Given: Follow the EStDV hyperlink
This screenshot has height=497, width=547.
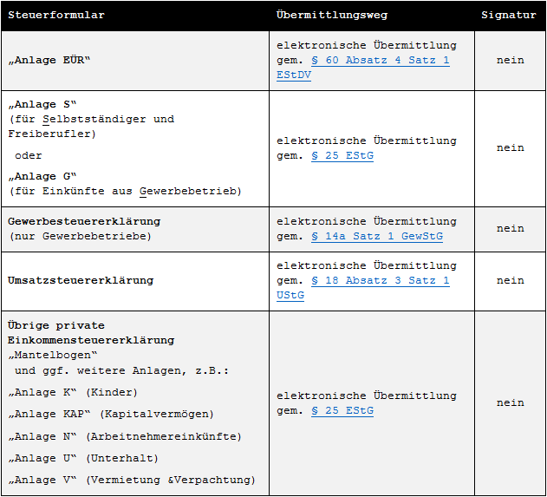Looking at the screenshot, I should point(294,75).
